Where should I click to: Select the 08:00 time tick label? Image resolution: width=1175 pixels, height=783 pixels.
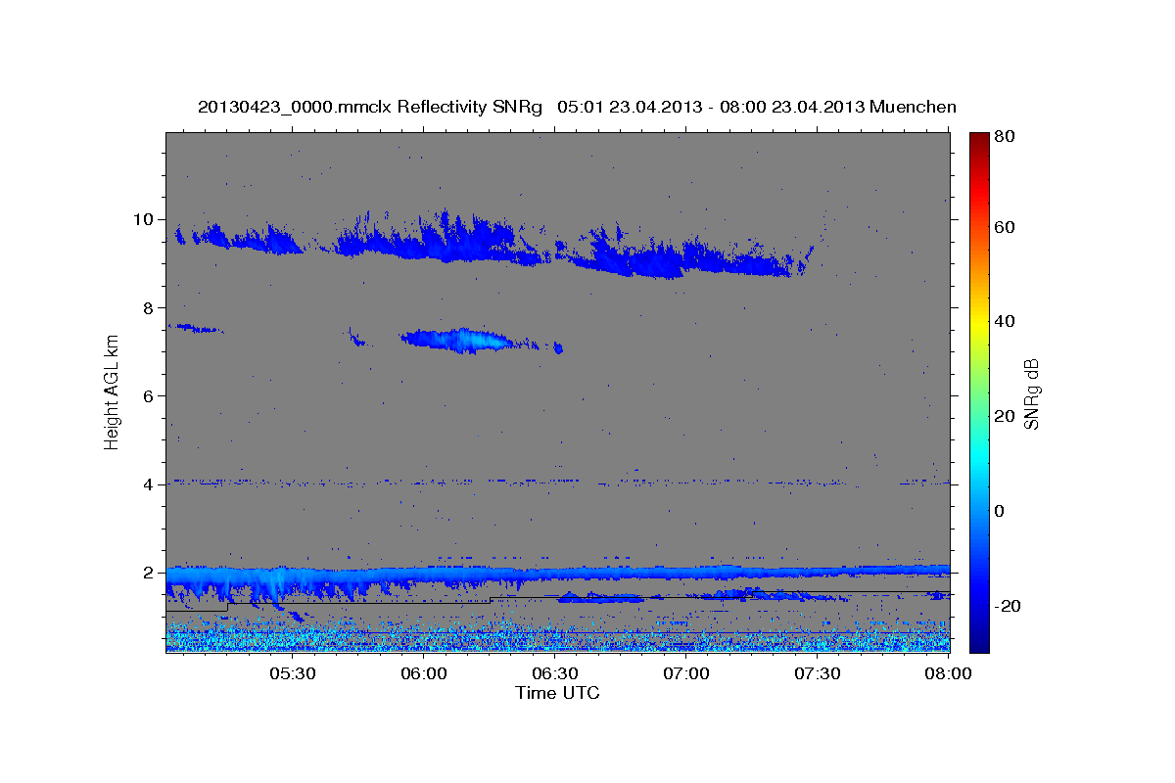click(x=948, y=673)
